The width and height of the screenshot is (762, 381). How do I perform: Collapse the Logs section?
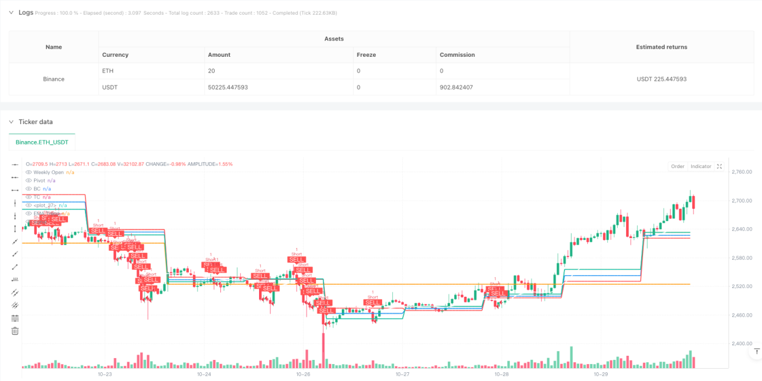10,12
